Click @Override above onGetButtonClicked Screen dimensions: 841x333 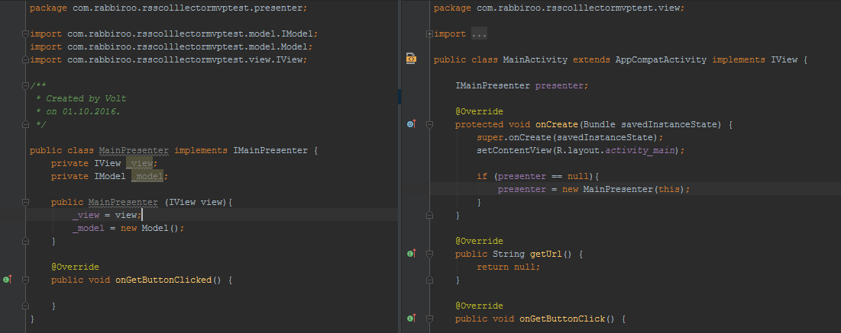click(x=75, y=267)
